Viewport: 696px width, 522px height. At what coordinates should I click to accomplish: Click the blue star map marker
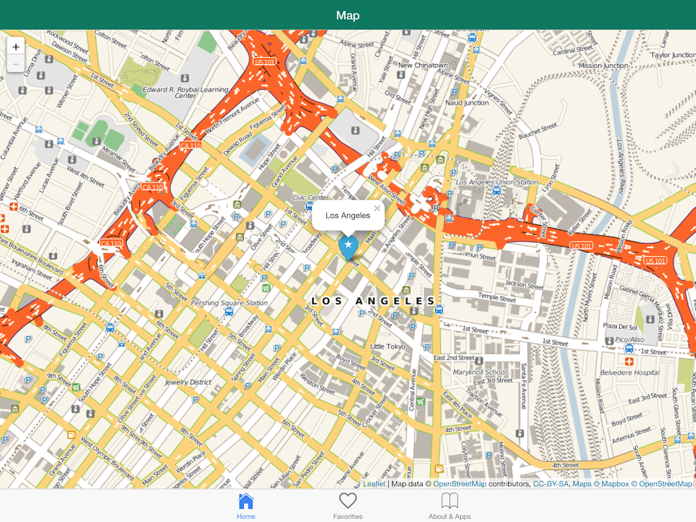[348, 247]
